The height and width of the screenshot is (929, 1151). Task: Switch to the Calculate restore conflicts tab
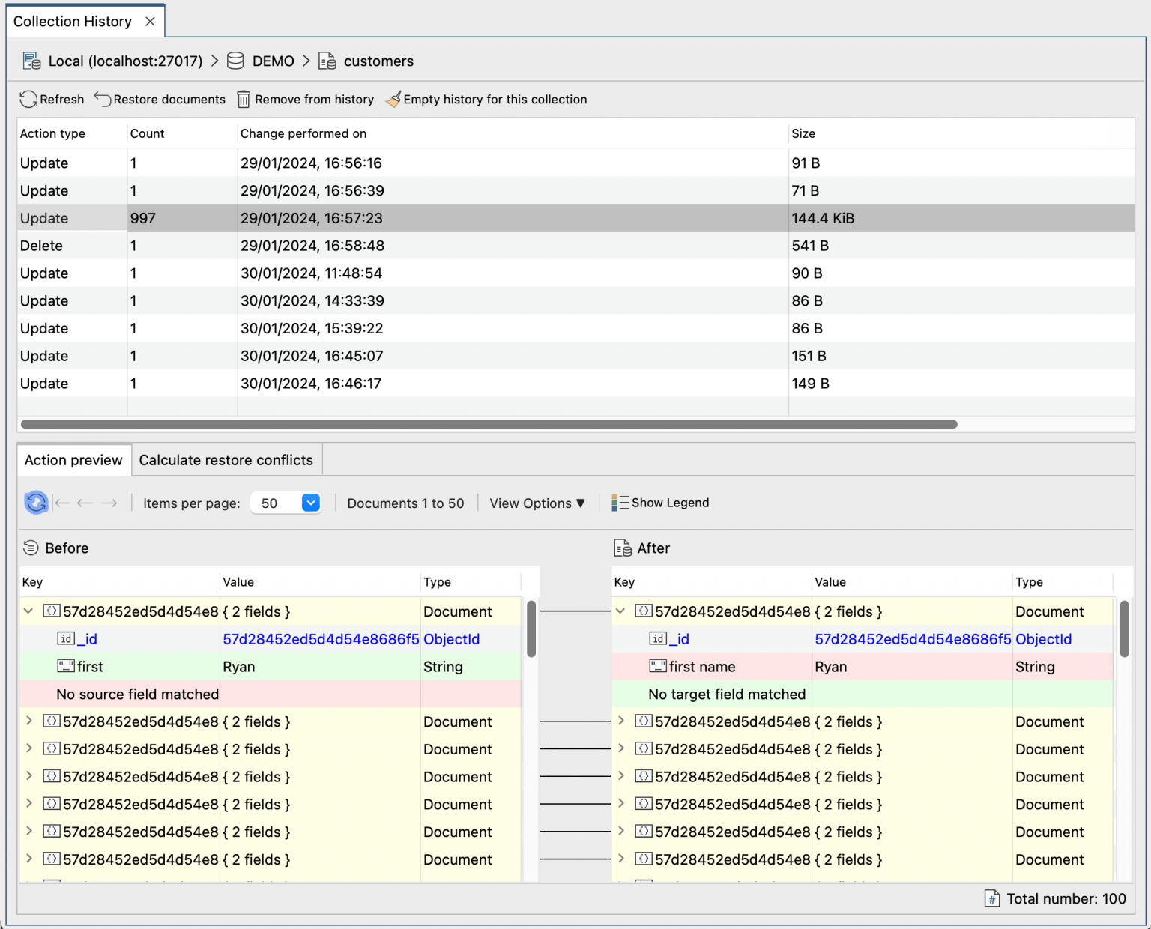pyautogui.click(x=226, y=459)
